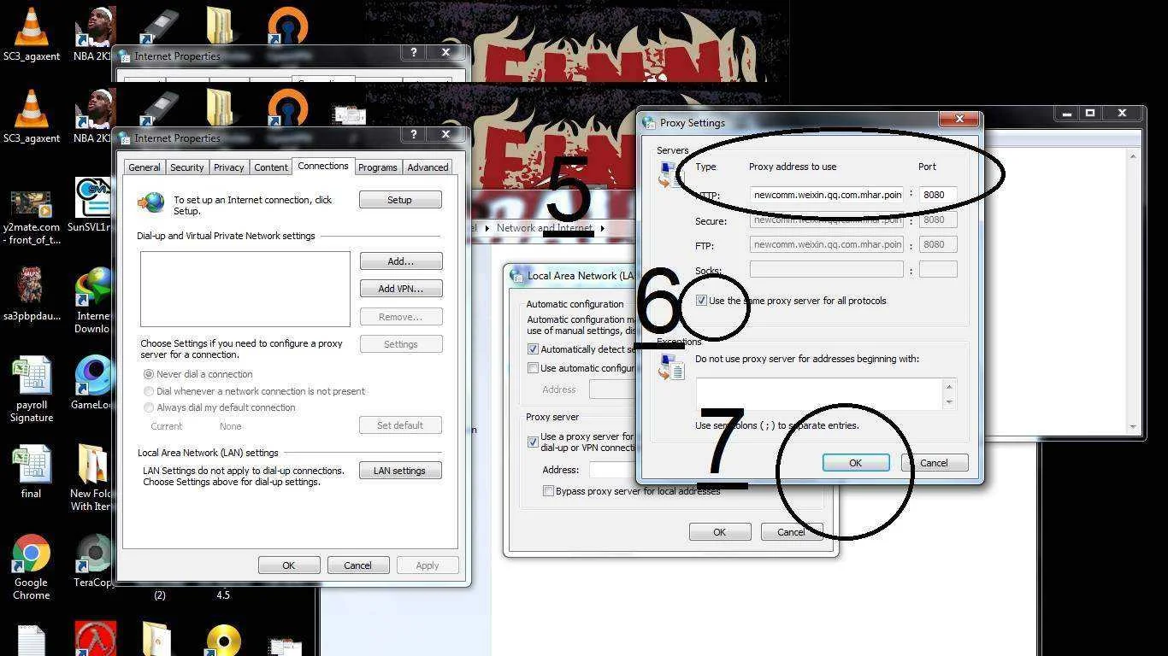The height and width of the screenshot is (656, 1168).
Task: Click the 'Network and Internet' breadcrumb
Action: 544,228
